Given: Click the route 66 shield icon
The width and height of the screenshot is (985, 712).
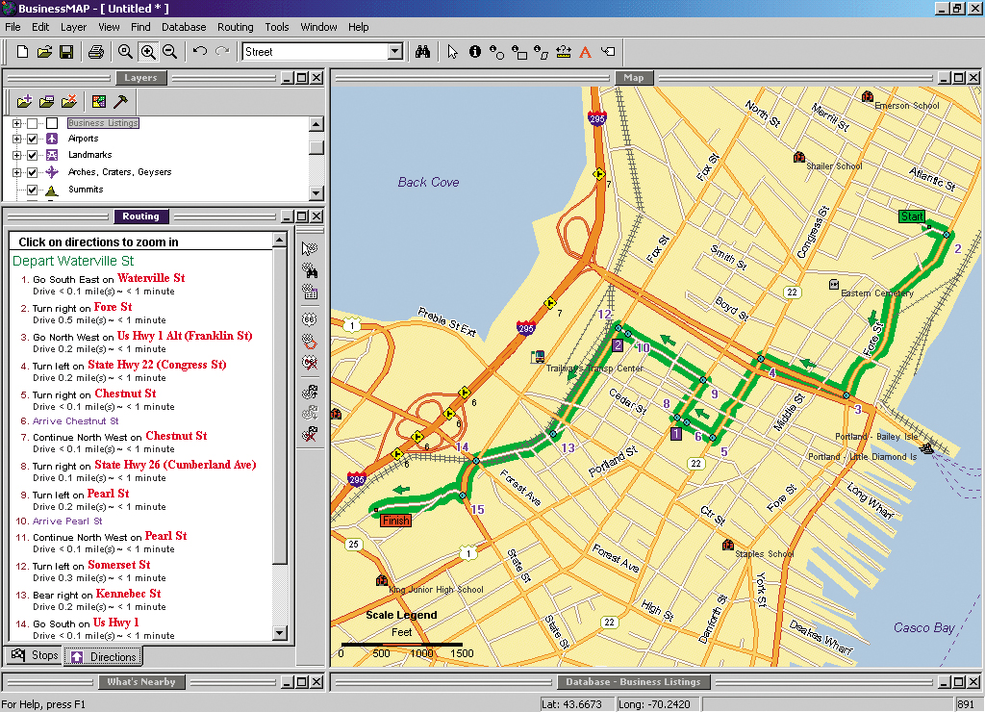Looking at the screenshot, I should (309, 319).
